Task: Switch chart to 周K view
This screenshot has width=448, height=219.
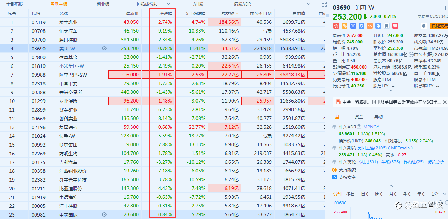Action: 379,194
